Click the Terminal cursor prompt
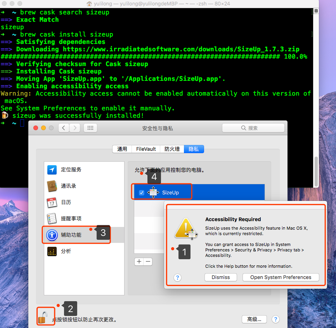The height and width of the screenshot is (328, 336). click(22, 123)
